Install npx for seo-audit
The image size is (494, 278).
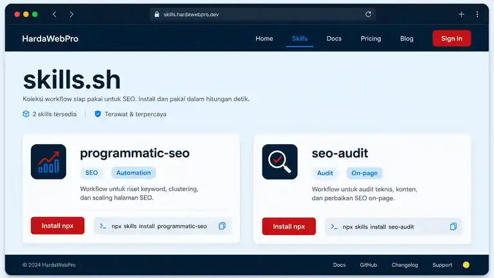pos(289,227)
